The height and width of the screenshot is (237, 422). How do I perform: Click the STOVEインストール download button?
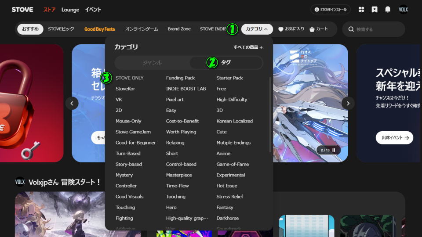pyautogui.click(x=330, y=9)
